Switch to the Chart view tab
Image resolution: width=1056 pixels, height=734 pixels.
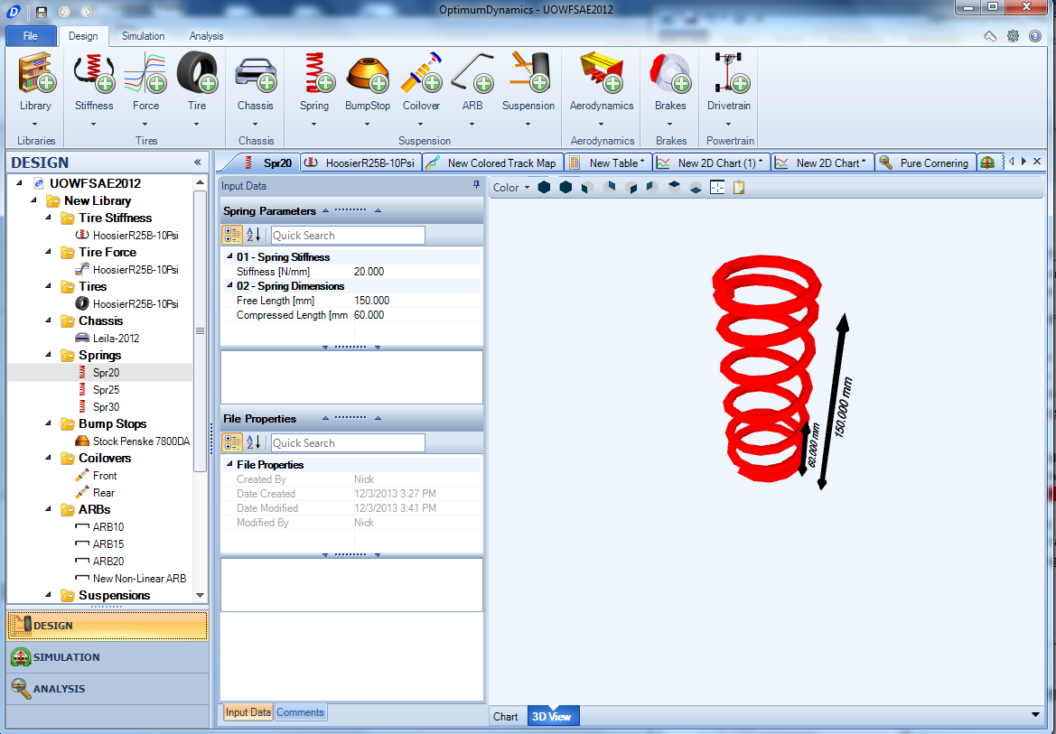pos(506,717)
